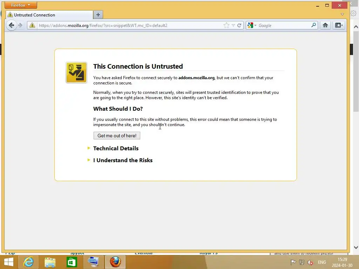Open the keyboard monitor taskbar application
The width and height of the screenshot is (359, 269).
93,262
